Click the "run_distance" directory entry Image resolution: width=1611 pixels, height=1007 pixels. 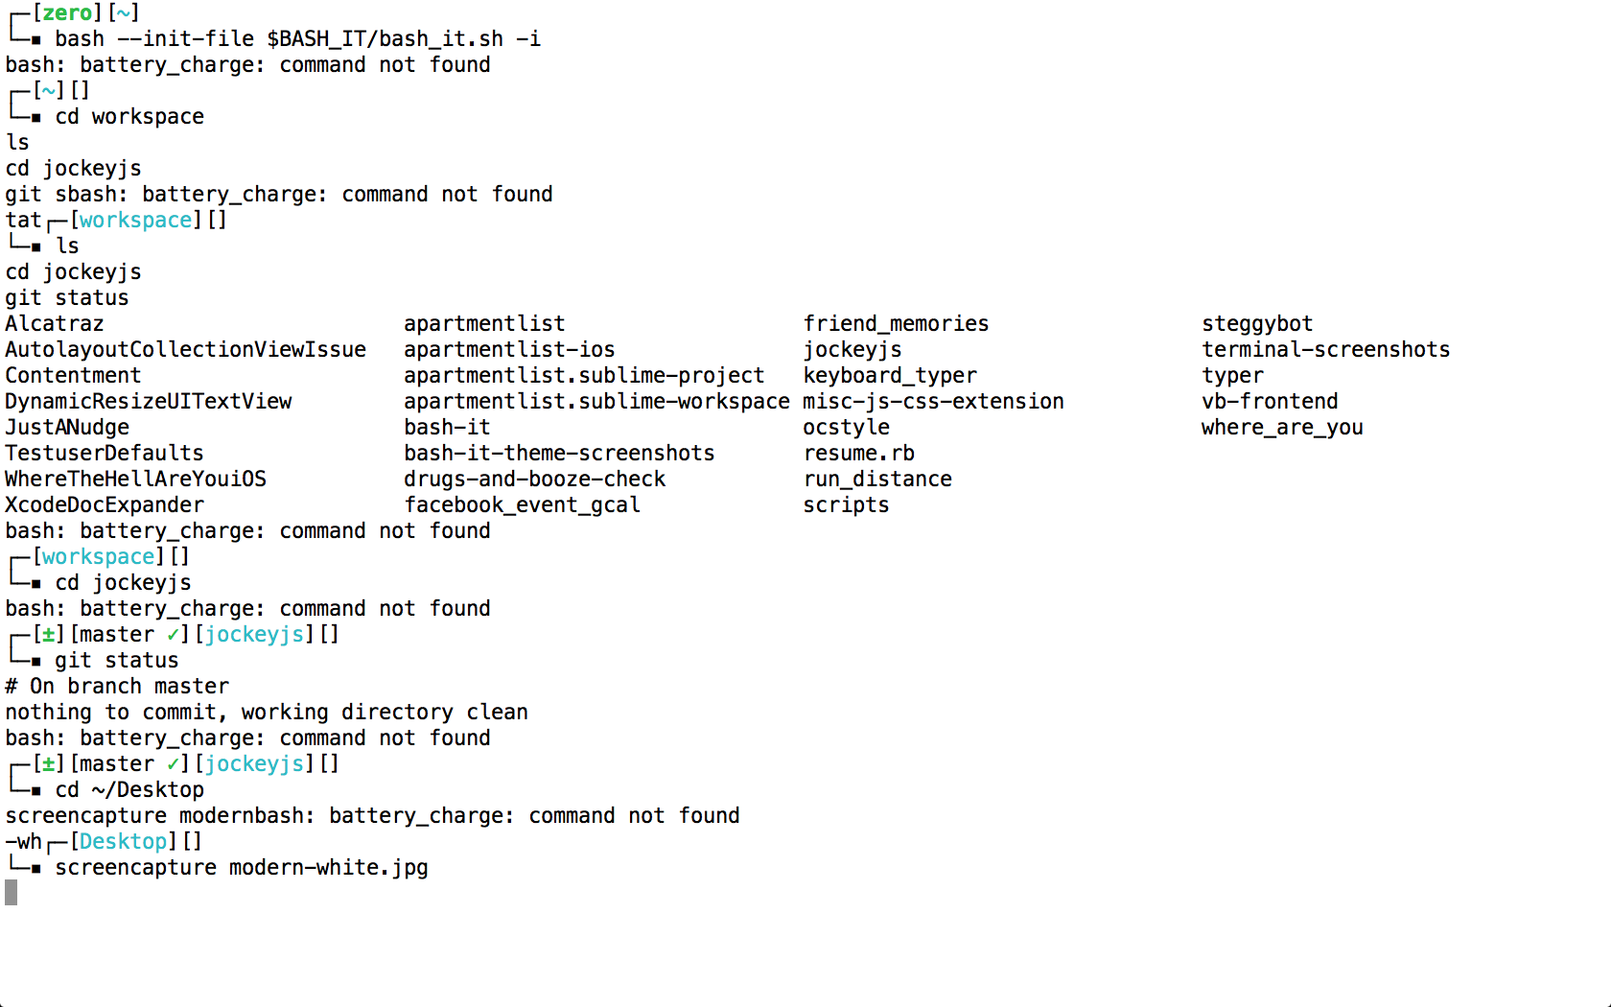click(x=877, y=479)
